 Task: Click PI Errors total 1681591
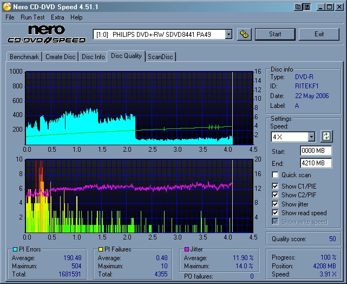pyautogui.click(x=70, y=274)
